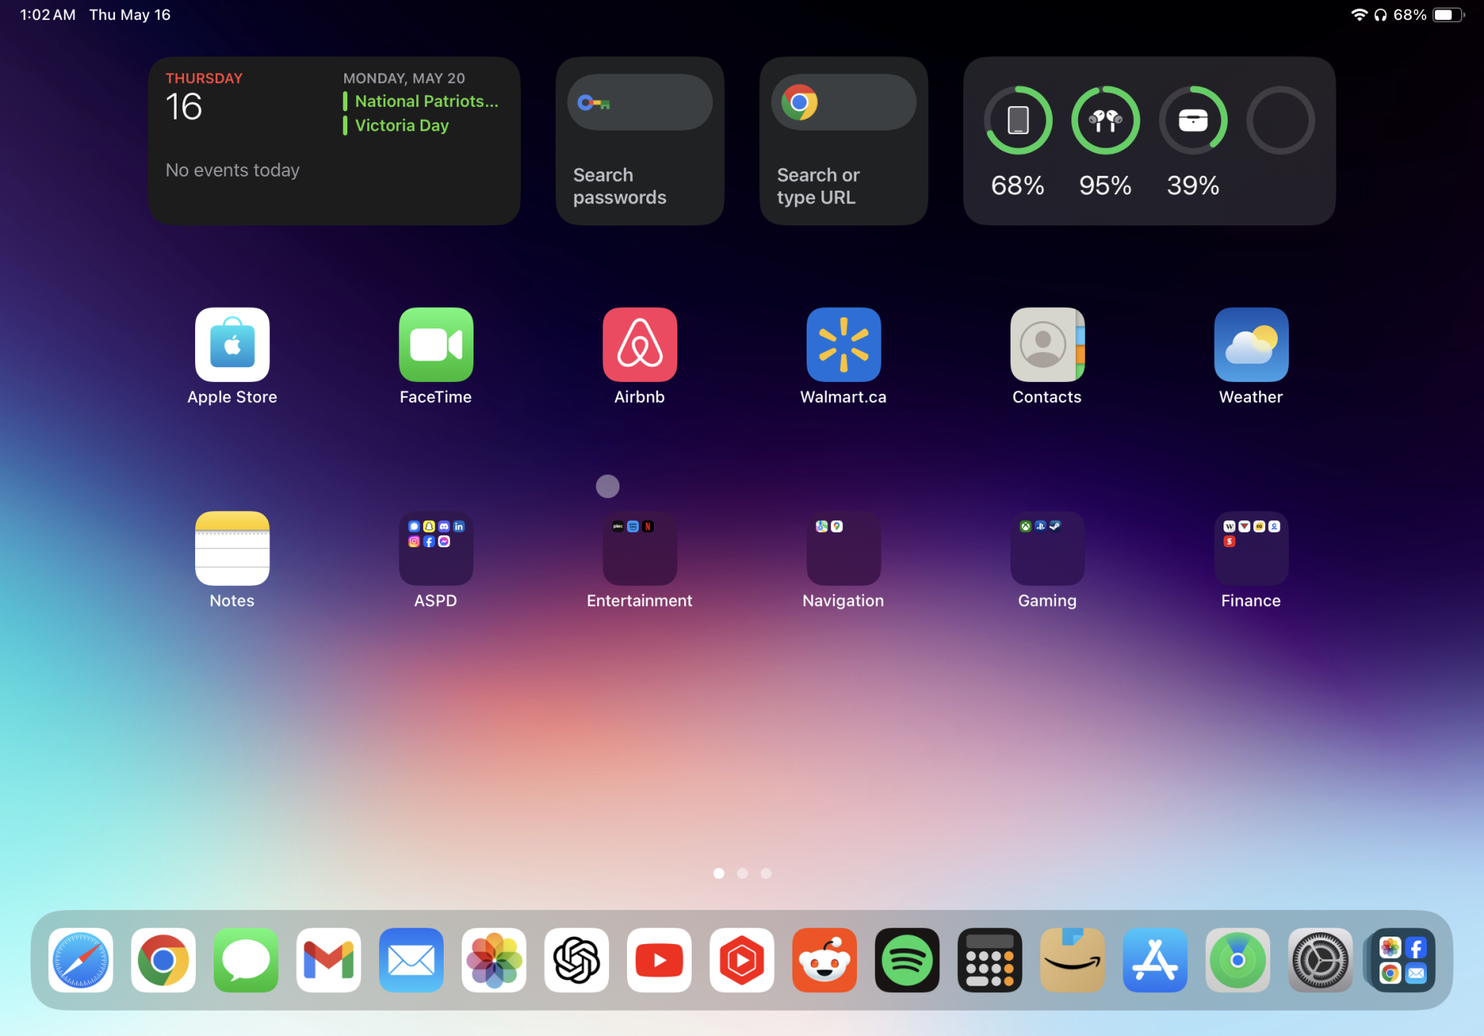The image size is (1484, 1036).
Task: Open the Amazon app in dock
Action: [1072, 960]
